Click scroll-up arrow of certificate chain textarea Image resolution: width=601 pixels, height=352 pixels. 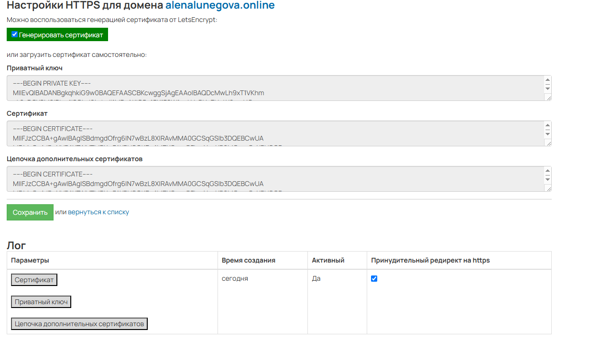click(x=547, y=171)
